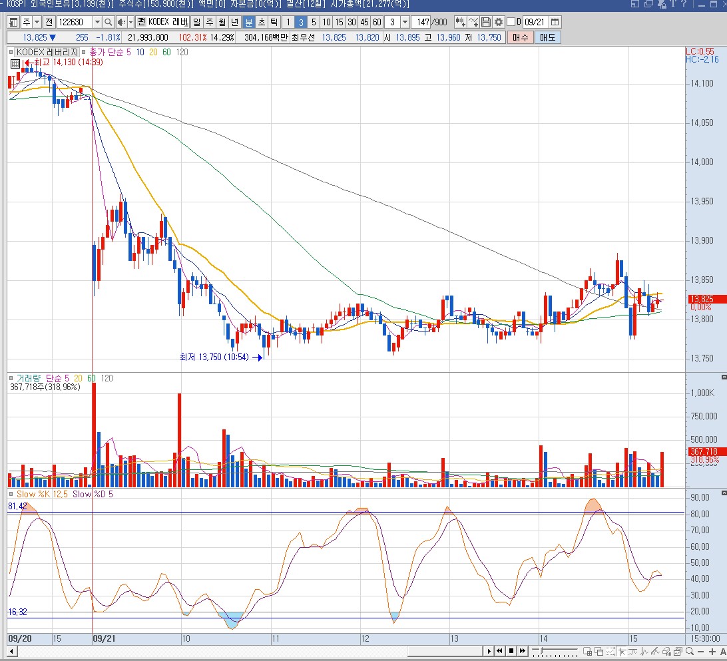
Task: Click the bottom zoom magnifier icon
Action: point(690,651)
